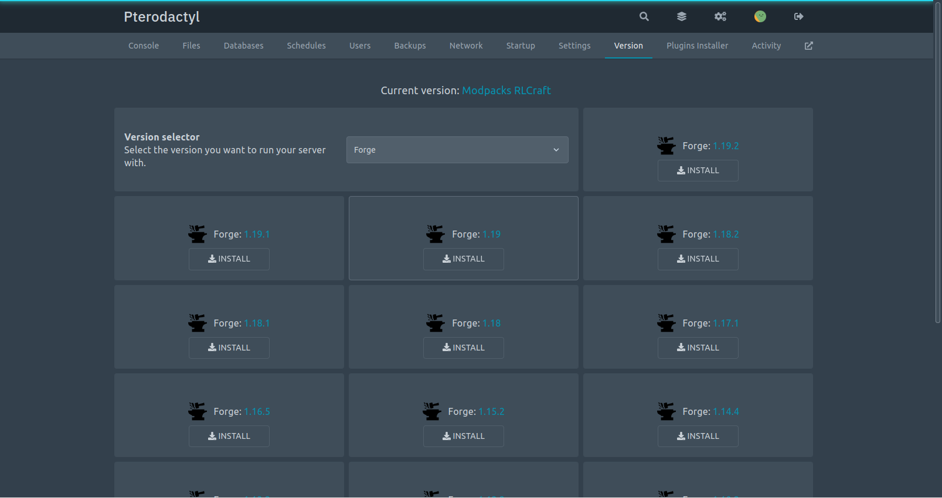Install Forge 1.19.2
The image size is (942, 498).
698,170
